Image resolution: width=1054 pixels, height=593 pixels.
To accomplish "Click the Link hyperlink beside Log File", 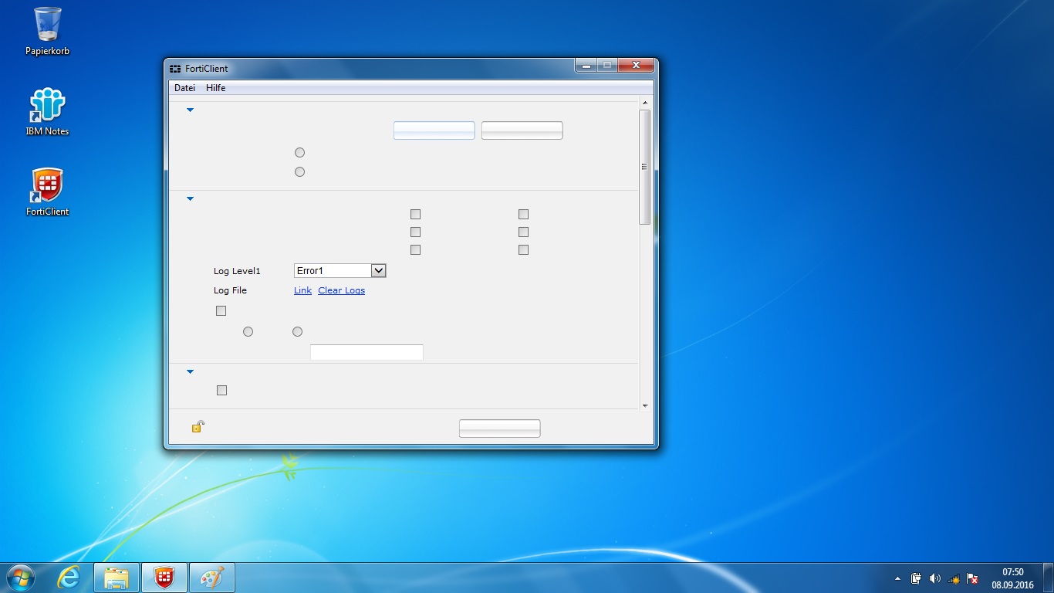I will click(302, 290).
